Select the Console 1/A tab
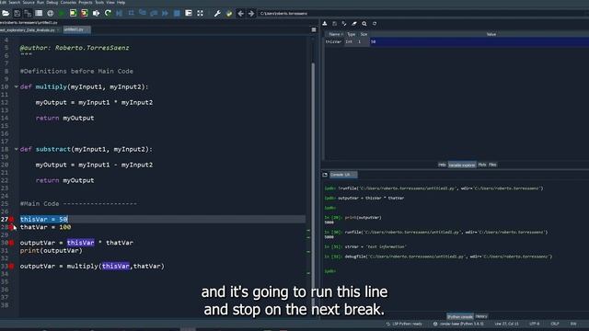This screenshot has height=331, width=589. point(343,175)
